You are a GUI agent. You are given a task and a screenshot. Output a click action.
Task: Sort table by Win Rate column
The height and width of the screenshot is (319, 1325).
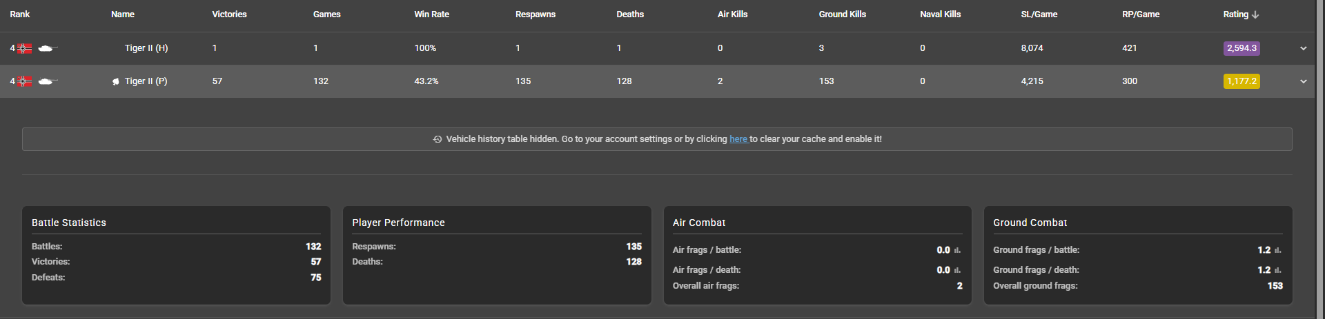[431, 14]
